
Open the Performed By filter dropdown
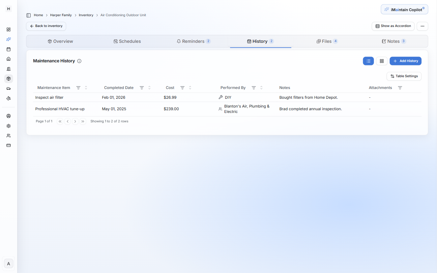(254, 88)
